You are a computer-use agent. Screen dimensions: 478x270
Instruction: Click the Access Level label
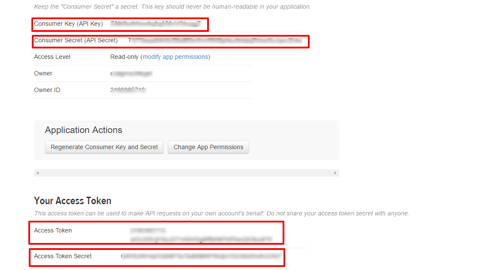52,57
